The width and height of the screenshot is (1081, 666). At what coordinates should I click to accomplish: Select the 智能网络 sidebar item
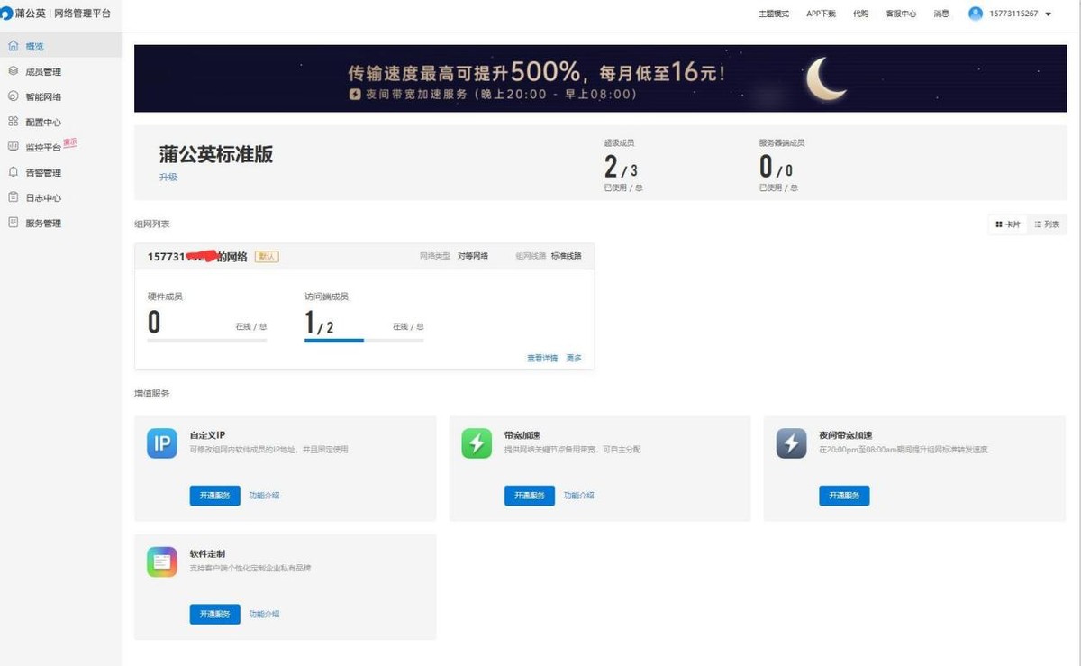click(x=41, y=96)
